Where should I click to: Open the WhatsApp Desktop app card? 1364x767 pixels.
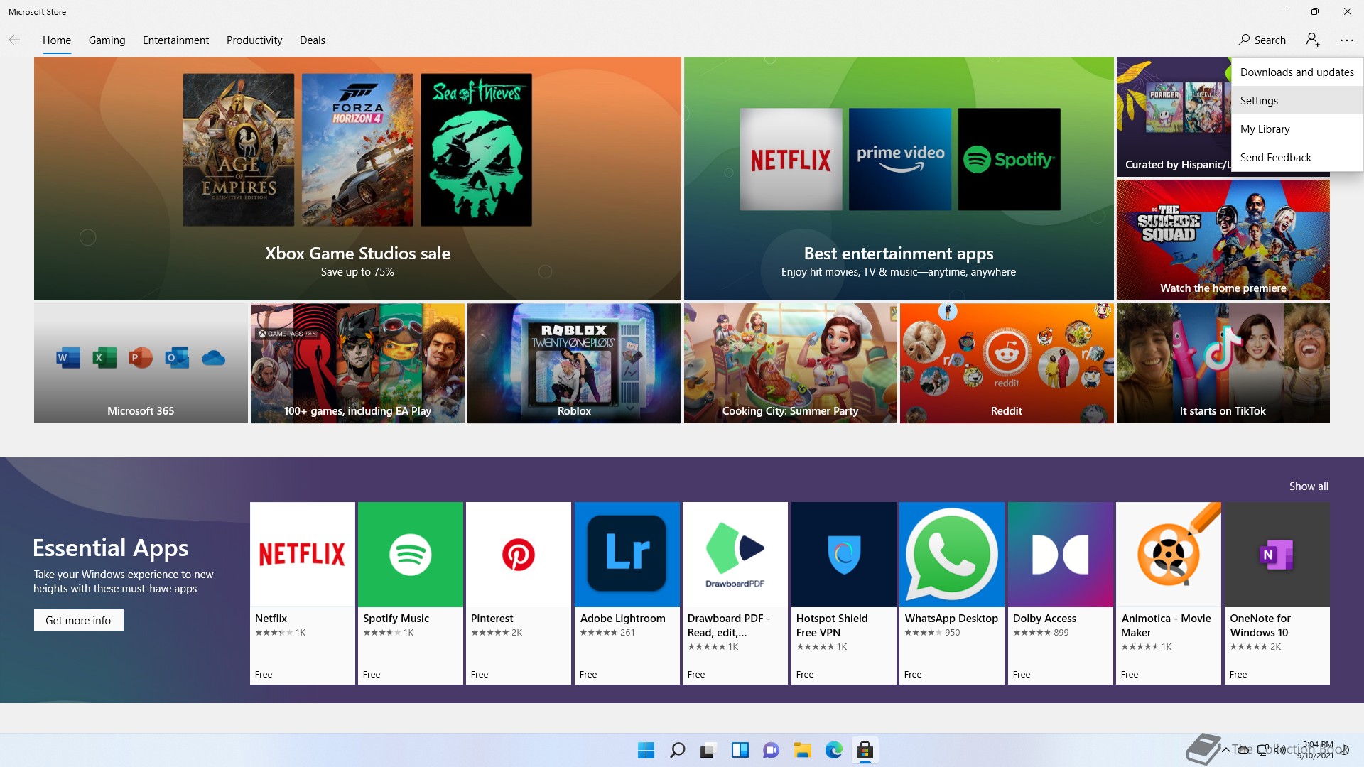[x=952, y=593]
